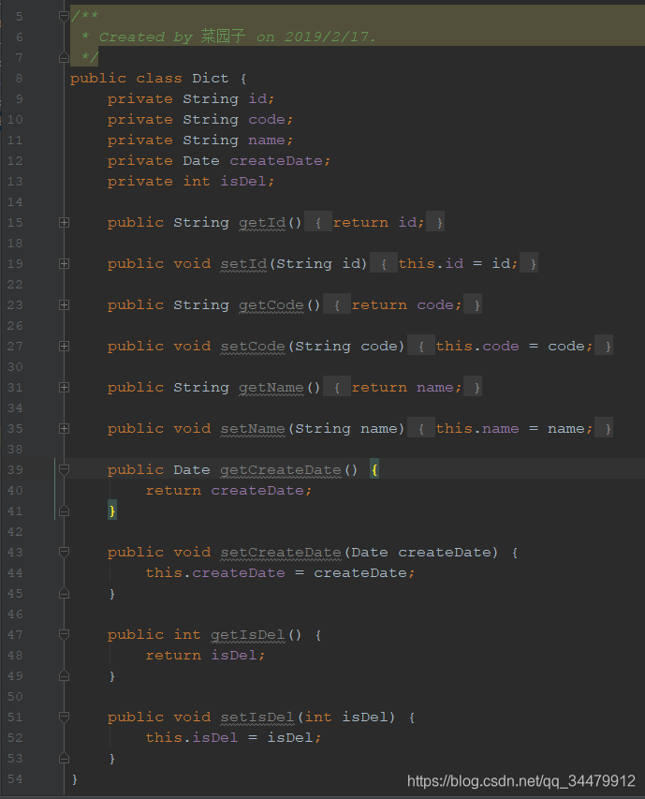
Task: Expand the folded getCode() method
Action: pyautogui.click(x=65, y=305)
